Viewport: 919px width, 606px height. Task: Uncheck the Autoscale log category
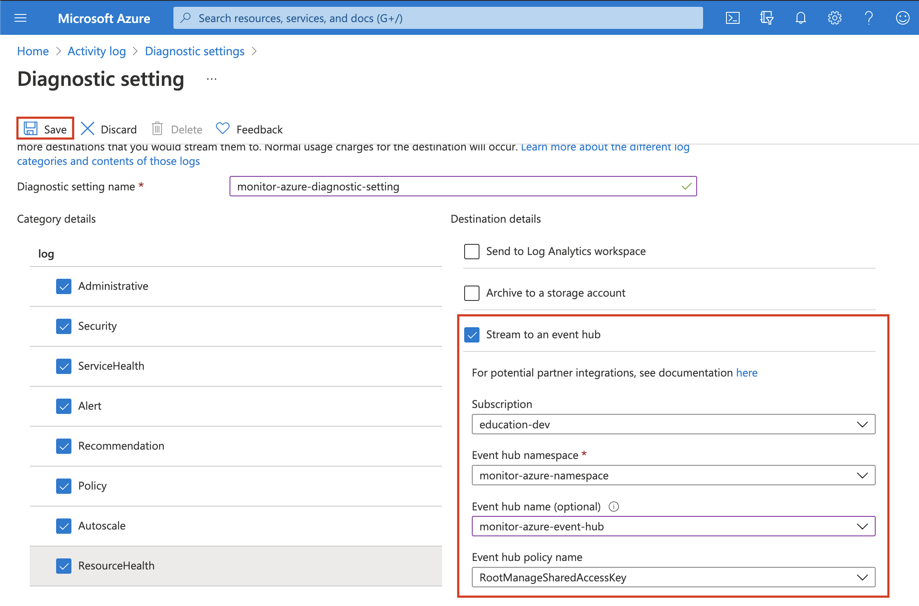point(64,526)
